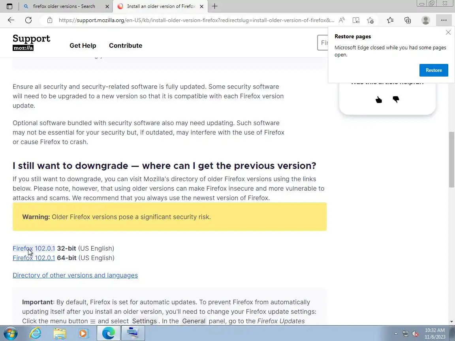Click the scrollbar down arrow

451,321
